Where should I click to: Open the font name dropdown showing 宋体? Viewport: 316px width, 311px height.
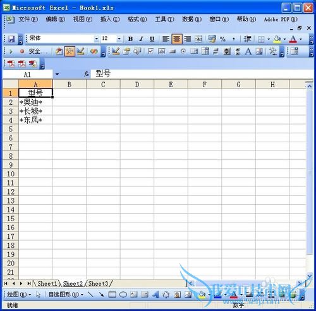(96, 39)
